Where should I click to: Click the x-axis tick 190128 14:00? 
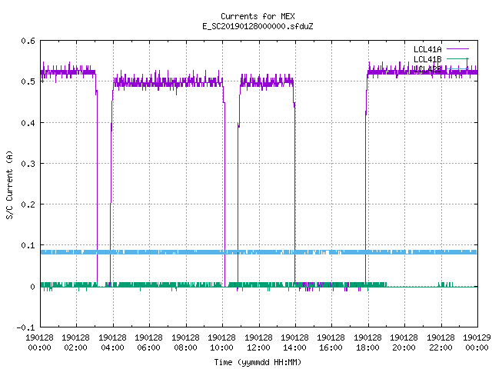294,343
